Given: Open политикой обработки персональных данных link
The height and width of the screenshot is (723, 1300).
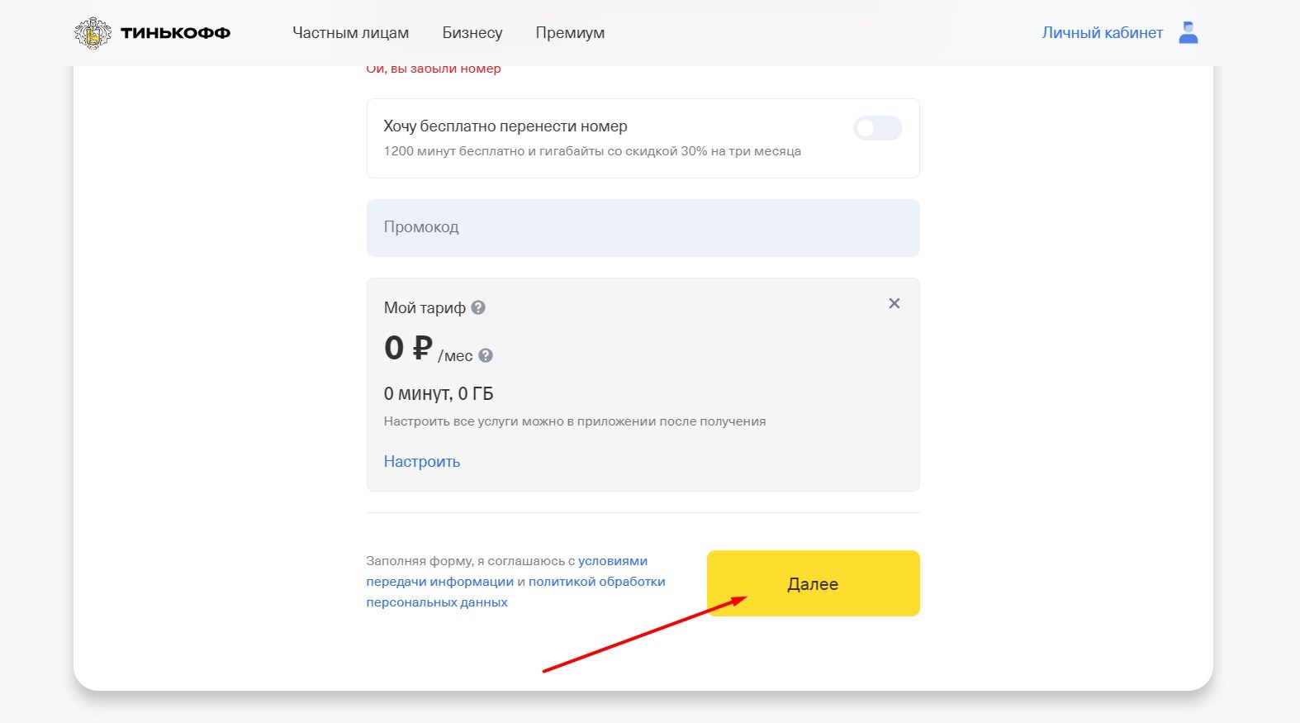Looking at the screenshot, I should (x=596, y=582).
